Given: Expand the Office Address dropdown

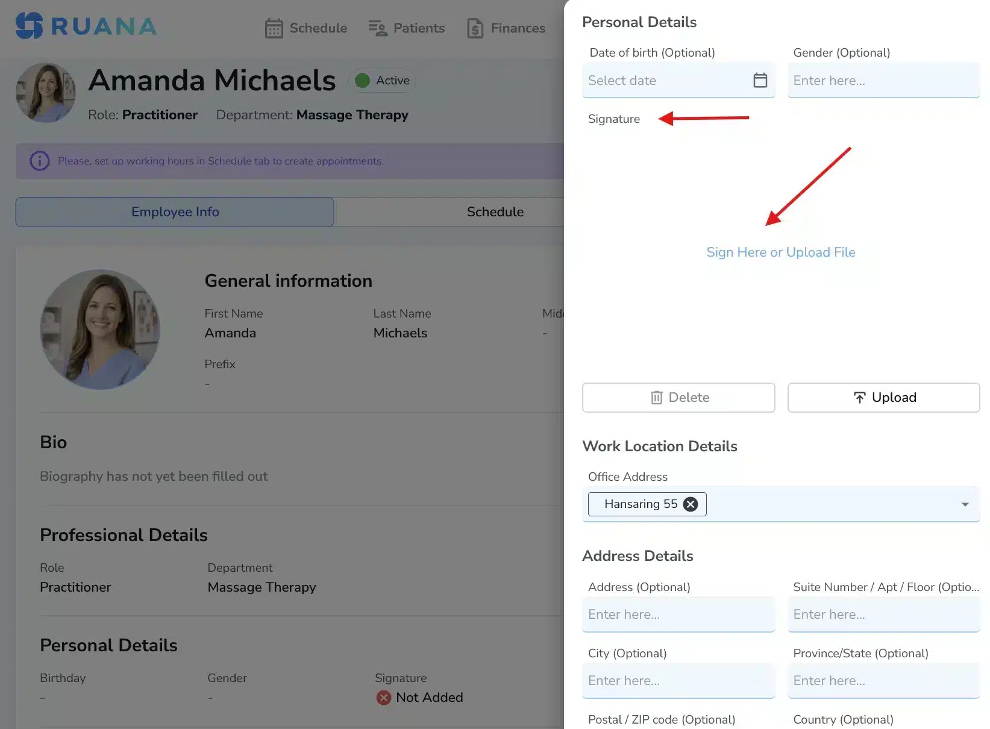Looking at the screenshot, I should 965,504.
